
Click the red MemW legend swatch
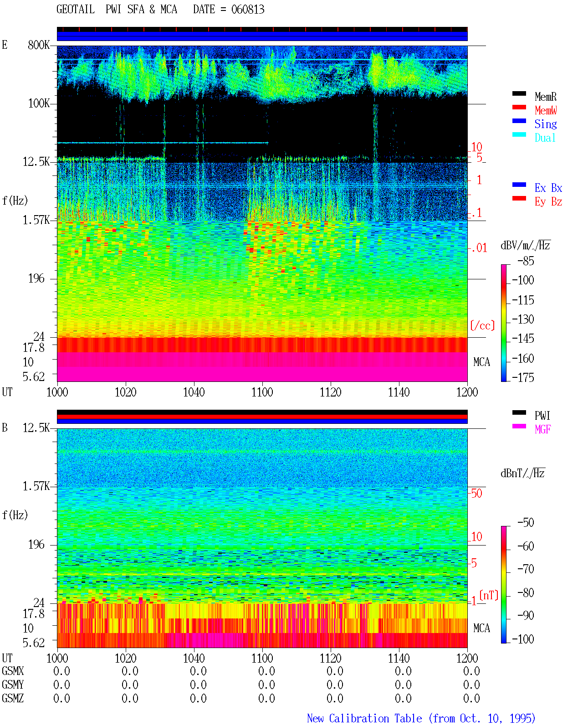point(519,107)
